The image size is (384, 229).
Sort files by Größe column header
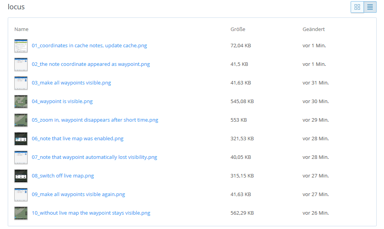(x=238, y=29)
